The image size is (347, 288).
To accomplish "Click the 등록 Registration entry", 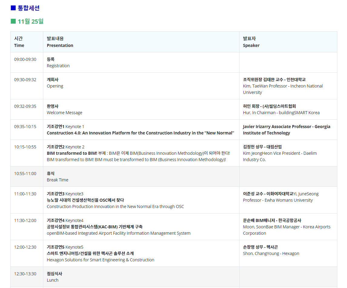I will point(58,62).
